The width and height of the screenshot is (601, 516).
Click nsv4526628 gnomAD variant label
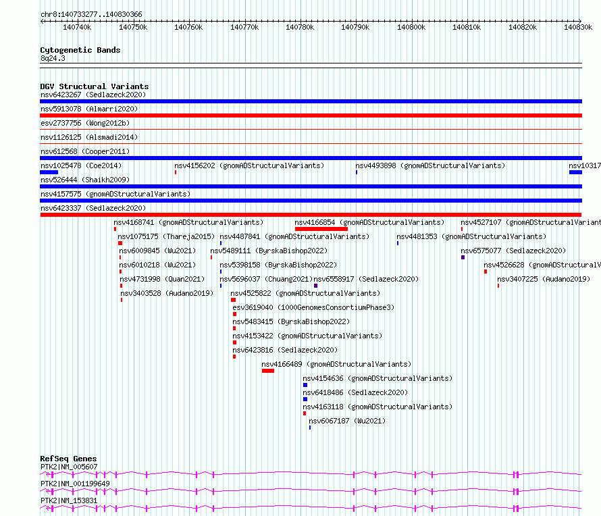tap(542, 265)
